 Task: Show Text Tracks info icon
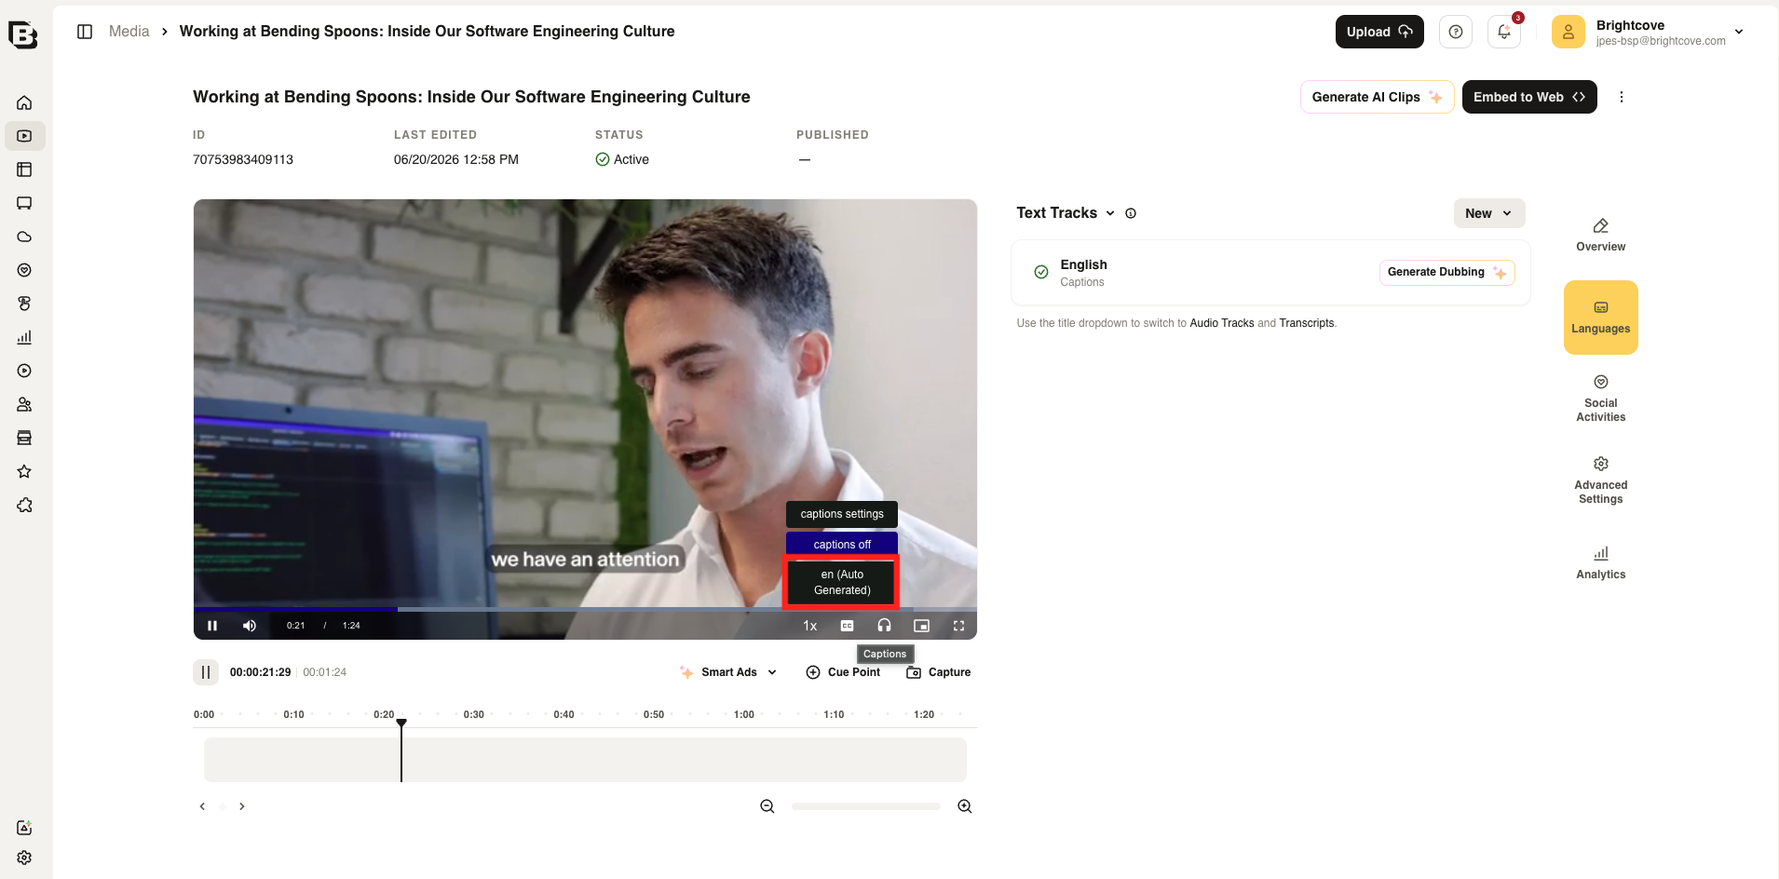pos(1131,213)
